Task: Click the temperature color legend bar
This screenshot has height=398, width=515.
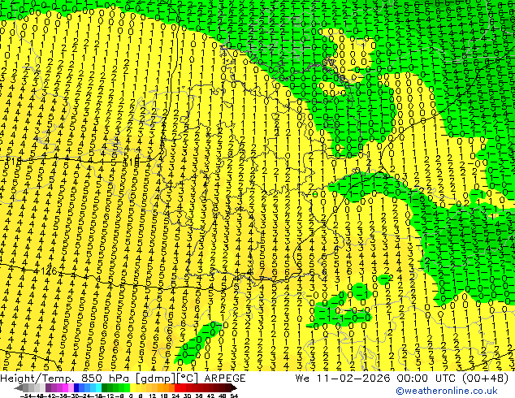Action: [126, 387]
